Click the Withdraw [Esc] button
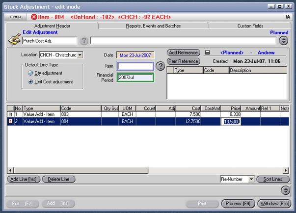Image resolution: width=296 pixels, height=213 pixels. click(274, 204)
